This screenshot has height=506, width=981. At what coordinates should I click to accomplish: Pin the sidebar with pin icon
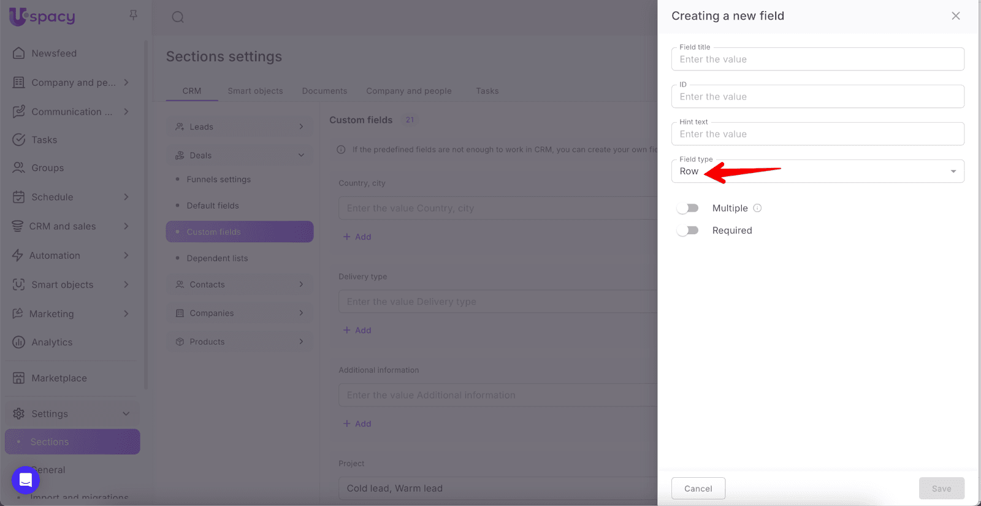(x=133, y=15)
